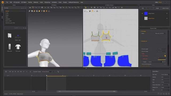Select the T-shirt library thumbnail
Viewport: 171px width, 96px height.
(18, 47)
